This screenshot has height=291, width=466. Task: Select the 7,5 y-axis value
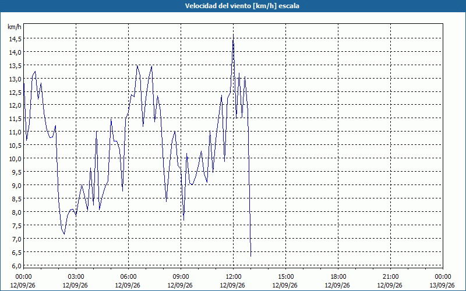point(16,225)
